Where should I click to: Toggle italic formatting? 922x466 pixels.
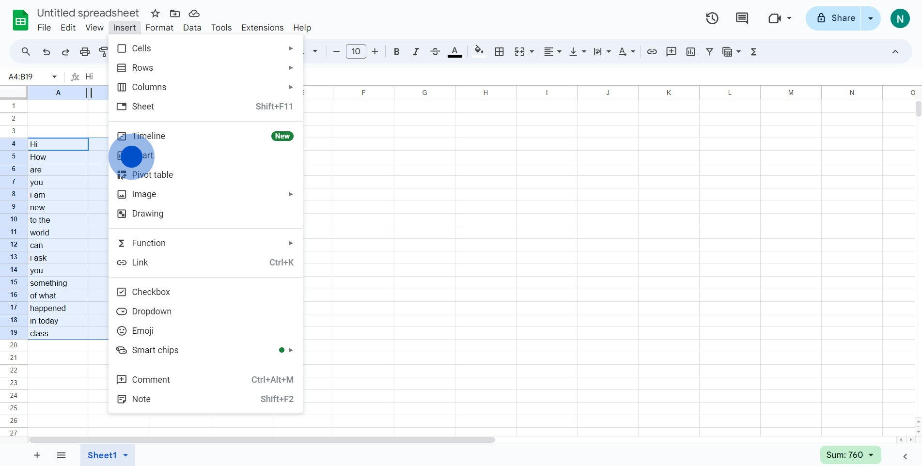[x=415, y=52]
